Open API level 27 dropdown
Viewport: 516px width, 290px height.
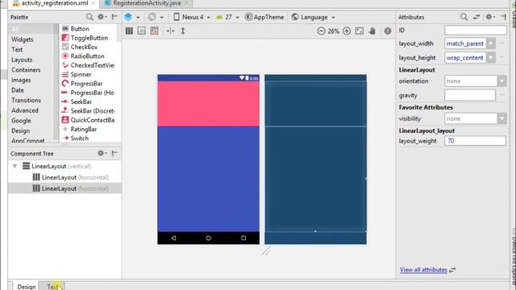click(227, 17)
